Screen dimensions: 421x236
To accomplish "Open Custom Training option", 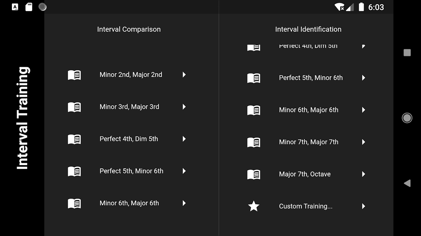I will (306, 206).
